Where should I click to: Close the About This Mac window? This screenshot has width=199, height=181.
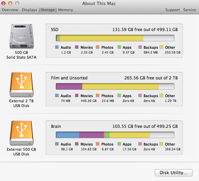click(3, 3)
